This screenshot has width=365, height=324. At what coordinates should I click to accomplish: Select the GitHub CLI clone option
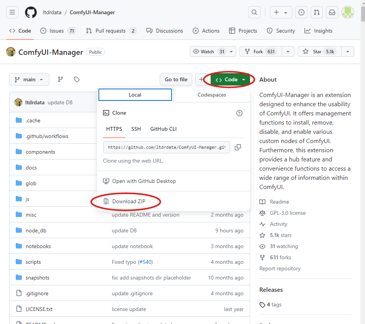pyautogui.click(x=164, y=129)
